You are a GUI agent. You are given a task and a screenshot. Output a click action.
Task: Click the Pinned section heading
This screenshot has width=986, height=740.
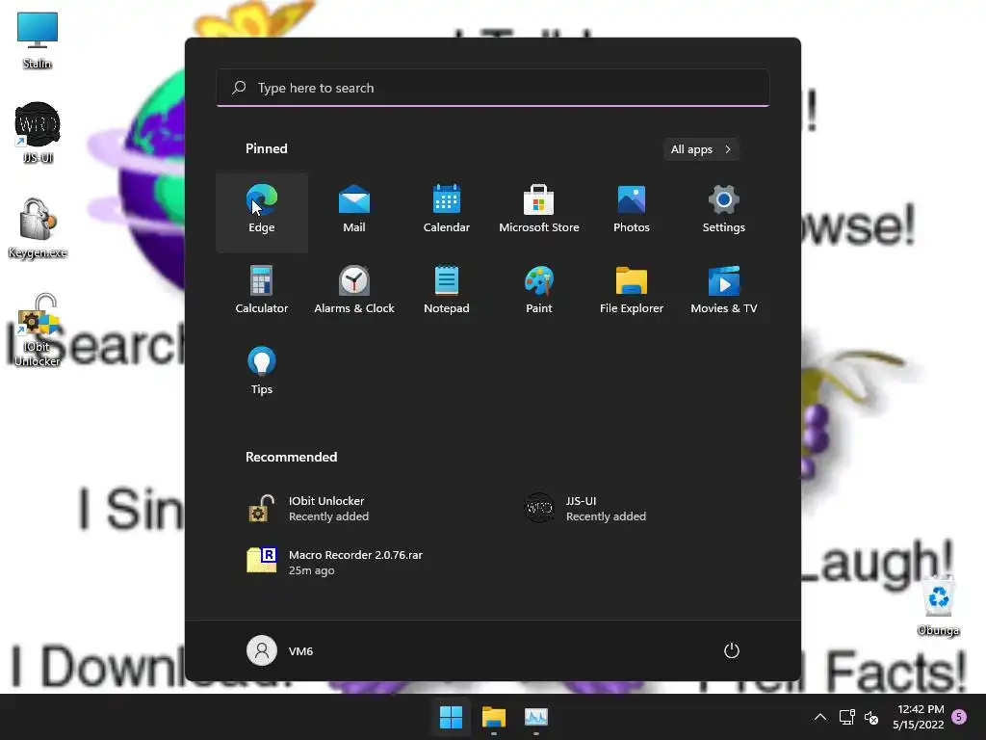[267, 148]
